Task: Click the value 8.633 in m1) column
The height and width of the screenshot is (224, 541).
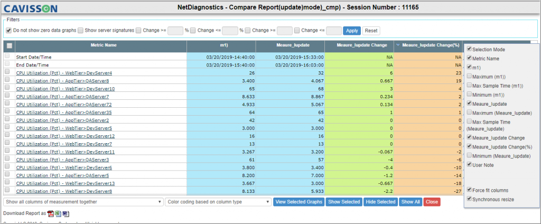Action: tap(248, 97)
